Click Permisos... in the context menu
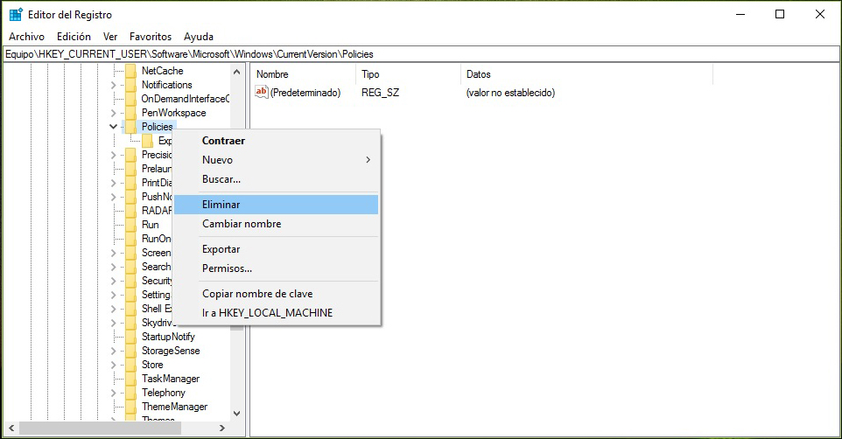842x439 pixels. (x=227, y=268)
